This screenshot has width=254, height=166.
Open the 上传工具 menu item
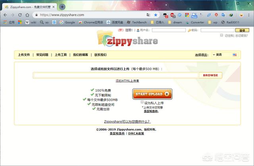point(61,55)
